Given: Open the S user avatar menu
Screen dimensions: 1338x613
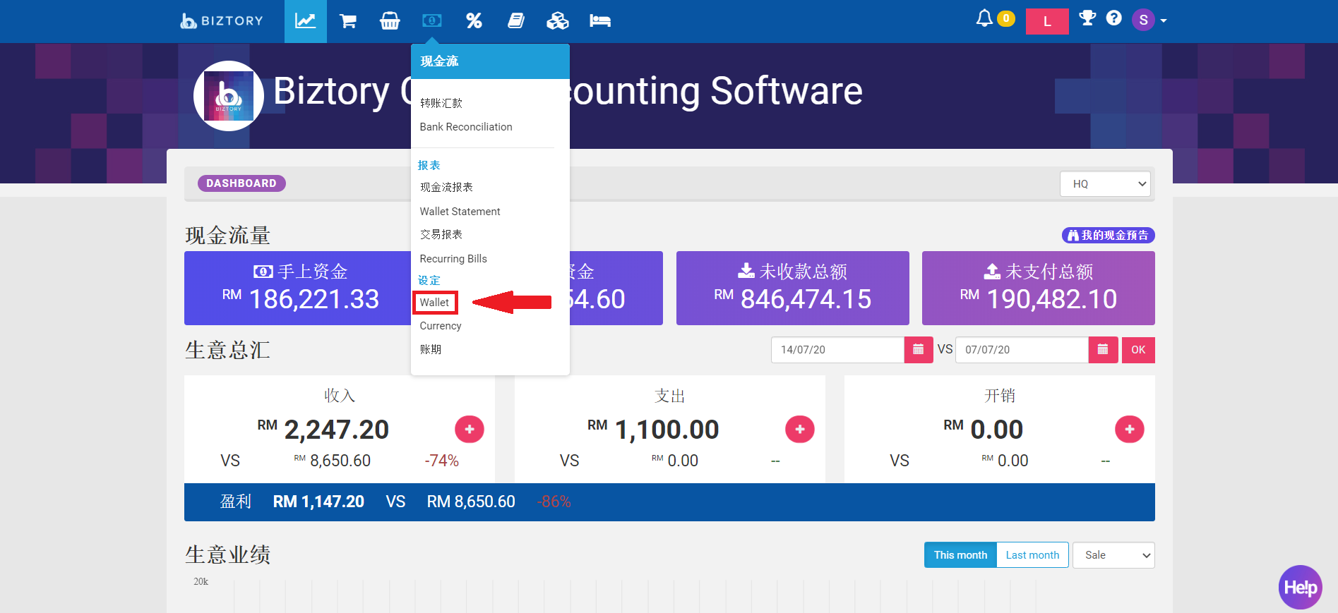Looking at the screenshot, I should click(1149, 20).
